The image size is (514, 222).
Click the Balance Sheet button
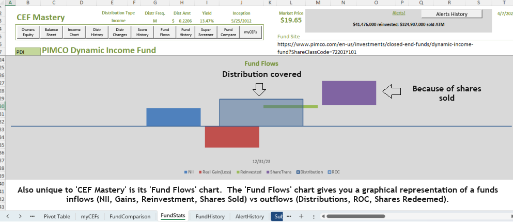click(51, 32)
